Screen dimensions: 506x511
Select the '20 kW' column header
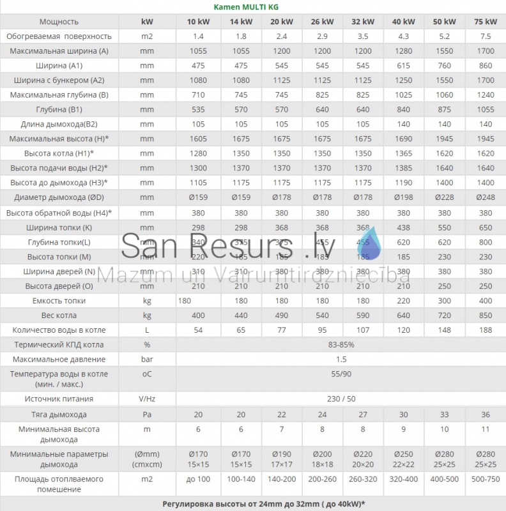pyautogui.click(x=282, y=22)
